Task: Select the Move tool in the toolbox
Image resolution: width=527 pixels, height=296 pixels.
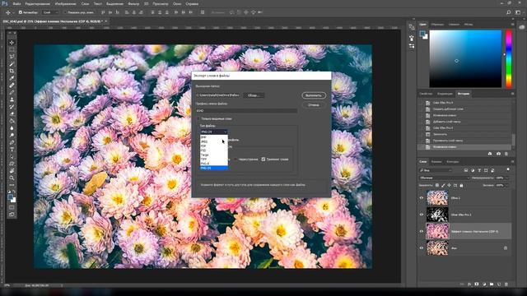Action: [12, 43]
